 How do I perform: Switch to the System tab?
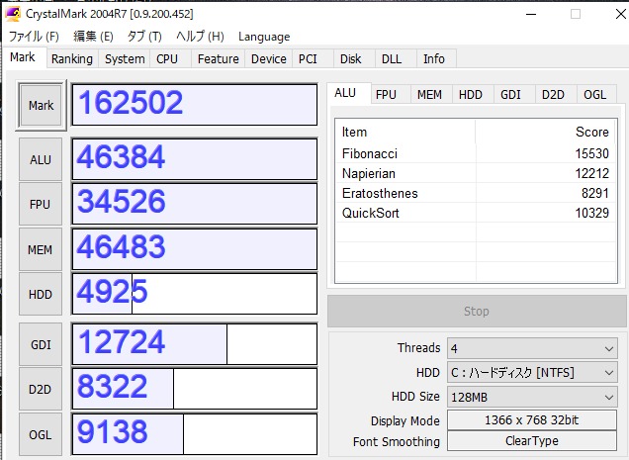tap(125, 59)
